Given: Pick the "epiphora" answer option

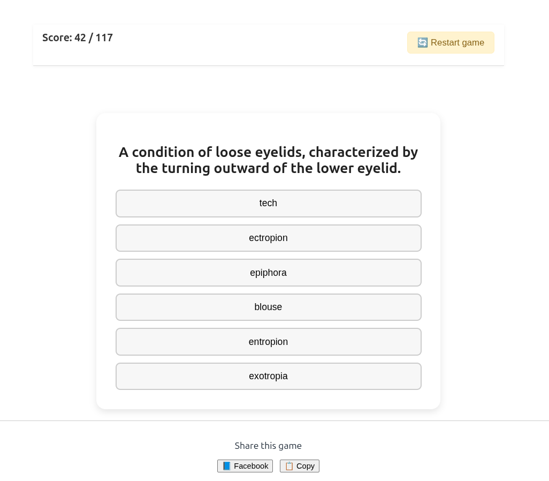Looking at the screenshot, I should (268, 273).
